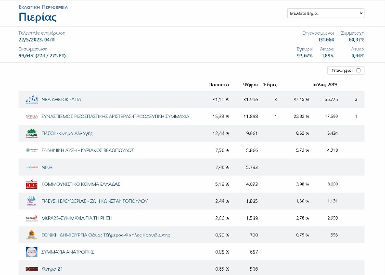Click the 23,33 % 2019 percentage cell

tap(301, 117)
